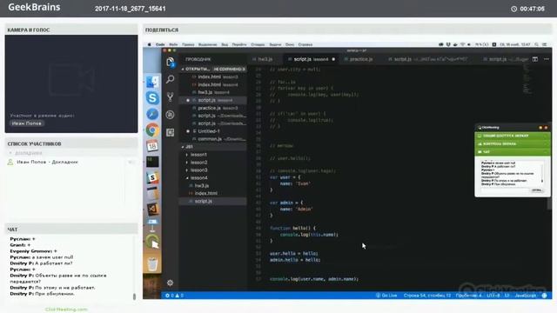This screenshot has width=557, height=313.
Task: Open the Code menu in macOS menu bar
Action: tap(160, 44)
